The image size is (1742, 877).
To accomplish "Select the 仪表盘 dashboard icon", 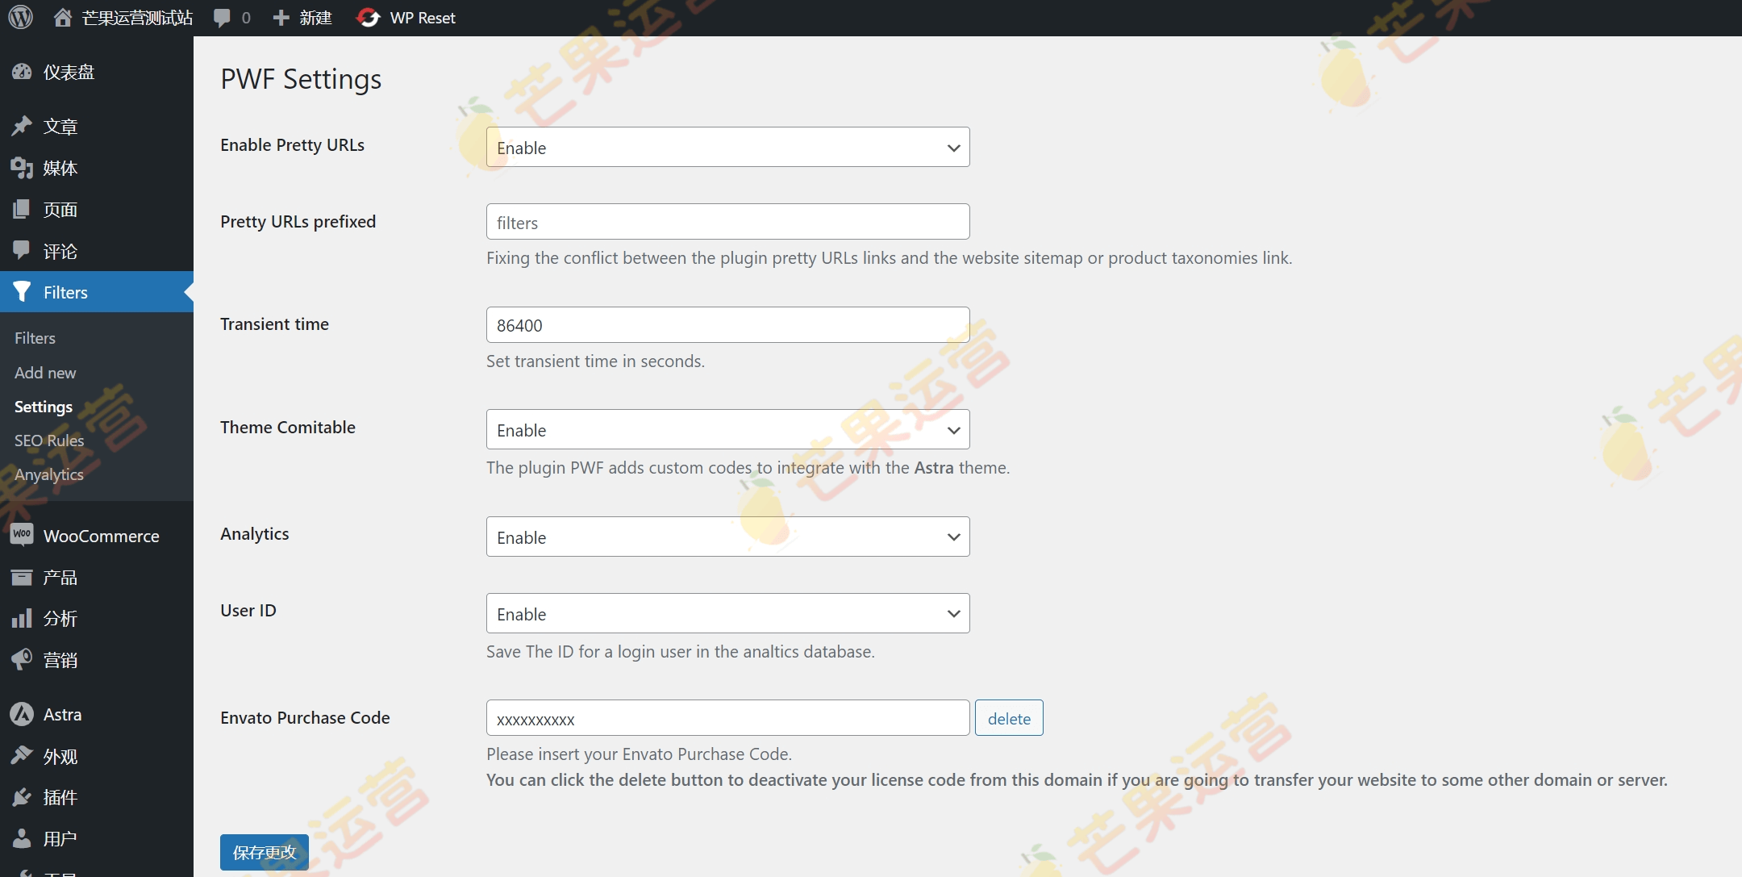I will click(23, 72).
